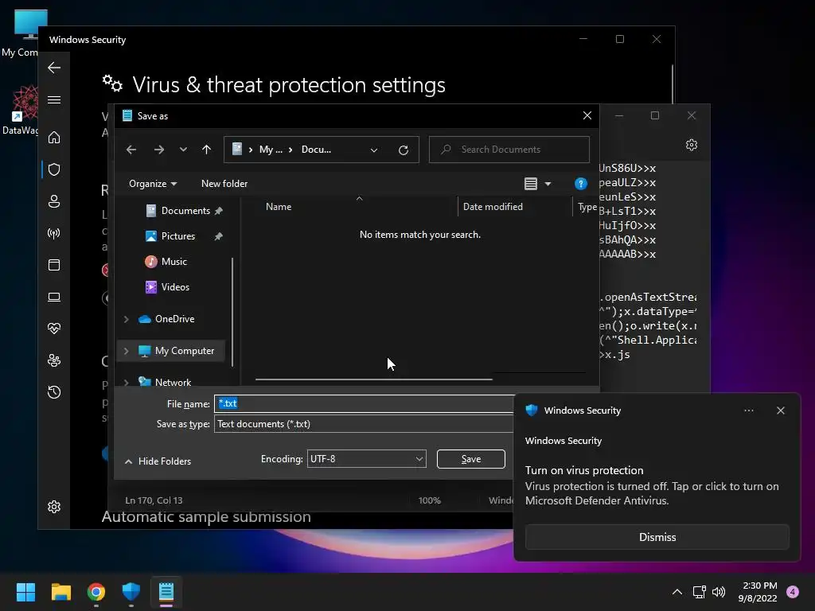Viewport: 815px width, 611px height.
Task: Open Family options sidebar icon
Action: 54,360
